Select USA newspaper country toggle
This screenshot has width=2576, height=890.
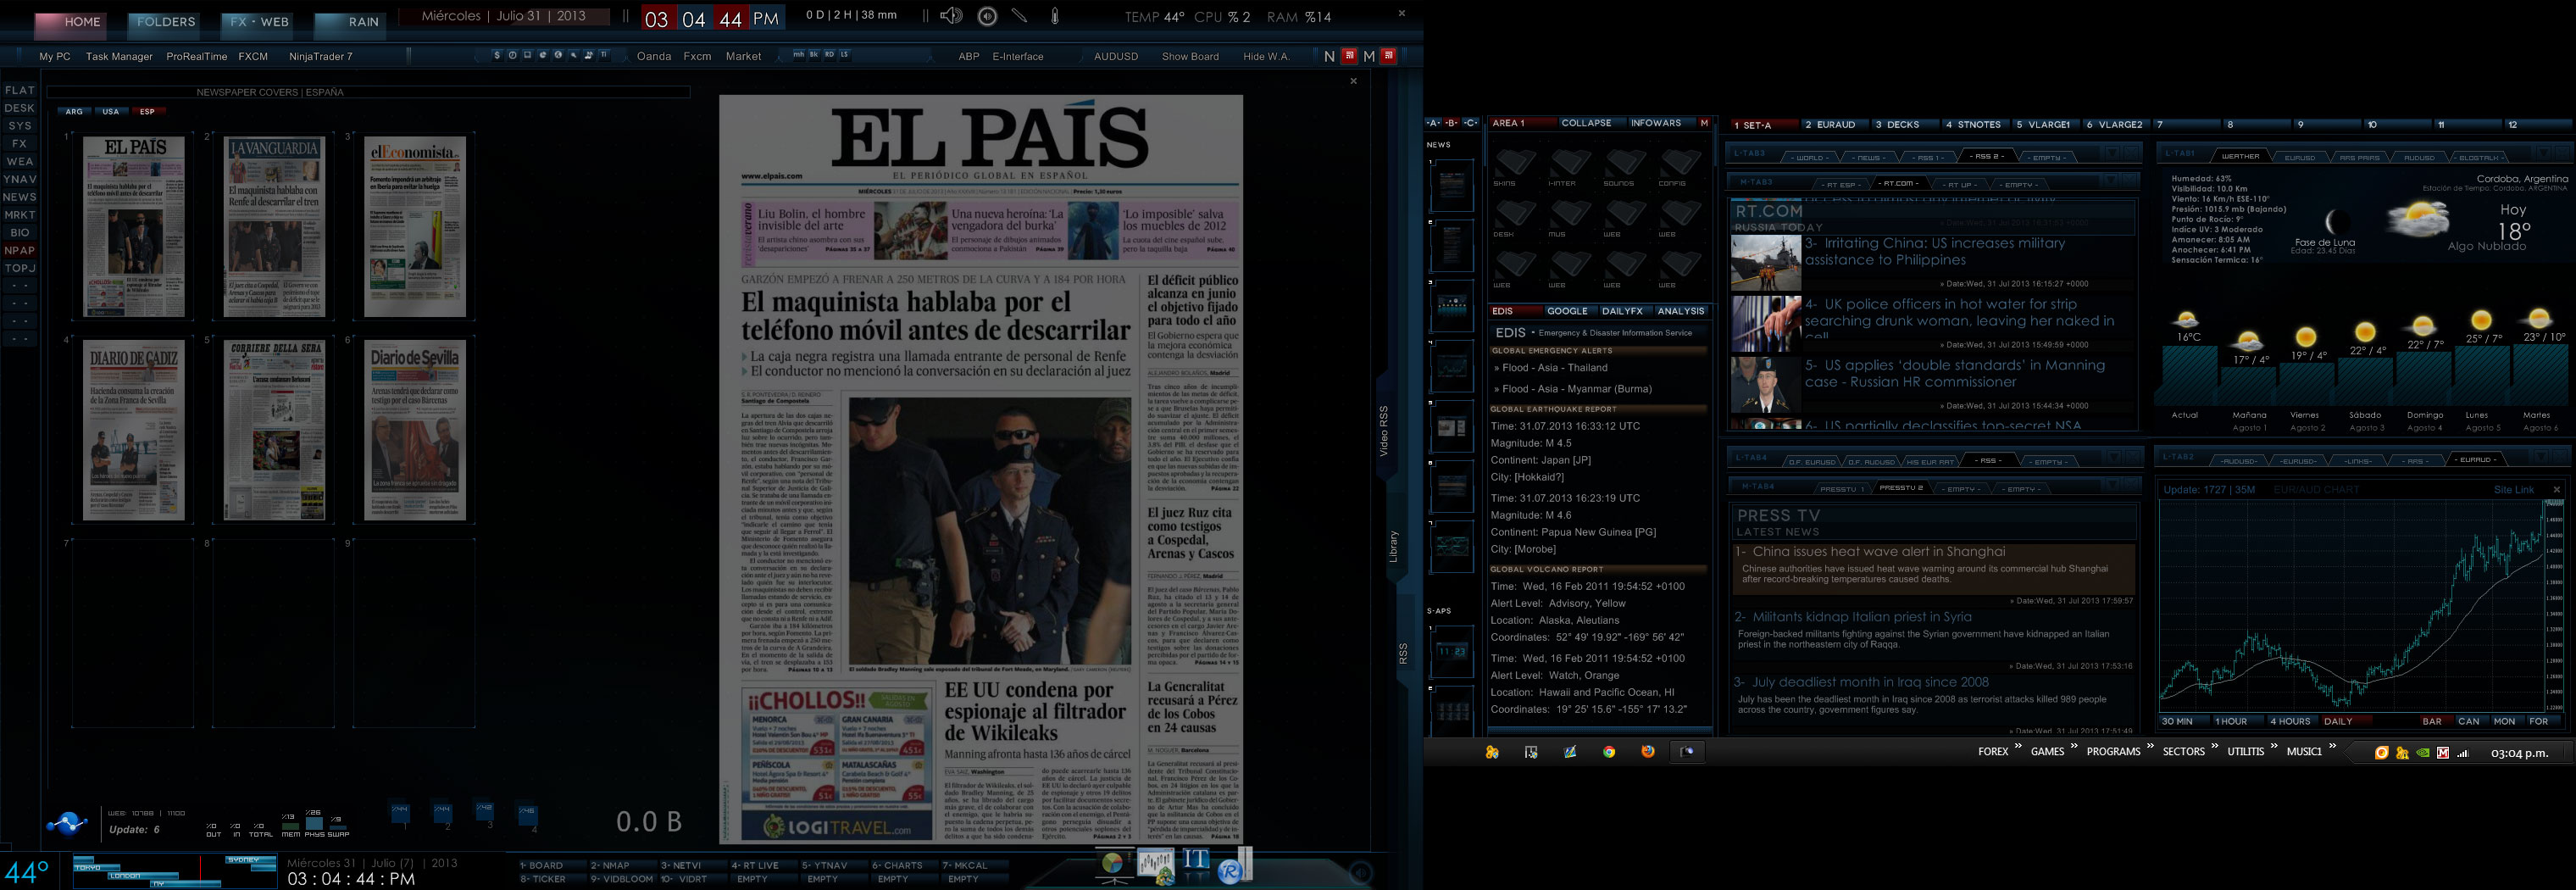click(x=110, y=112)
